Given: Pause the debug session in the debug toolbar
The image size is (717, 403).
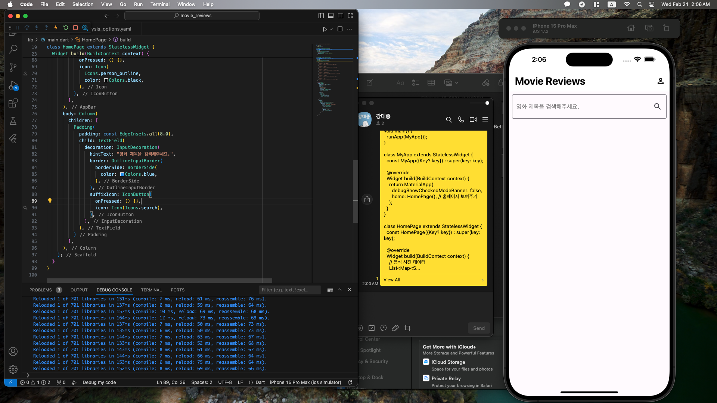Looking at the screenshot, I should coord(17,28).
